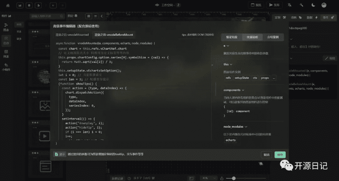
Task: Open the 事件 events tab
Action: click(328, 18)
